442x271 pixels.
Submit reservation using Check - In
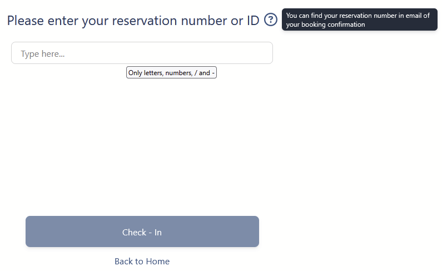[142, 231]
